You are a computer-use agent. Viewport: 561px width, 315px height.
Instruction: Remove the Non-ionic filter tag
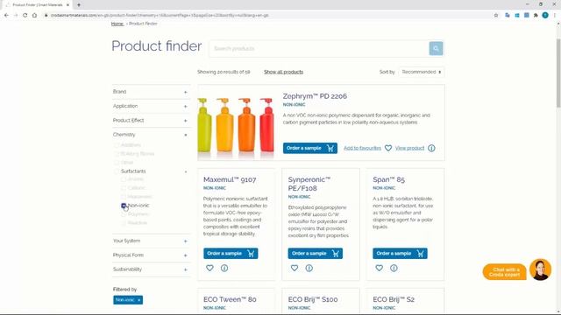[x=138, y=300]
